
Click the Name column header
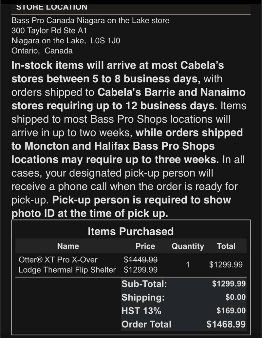tap(68, 246)
